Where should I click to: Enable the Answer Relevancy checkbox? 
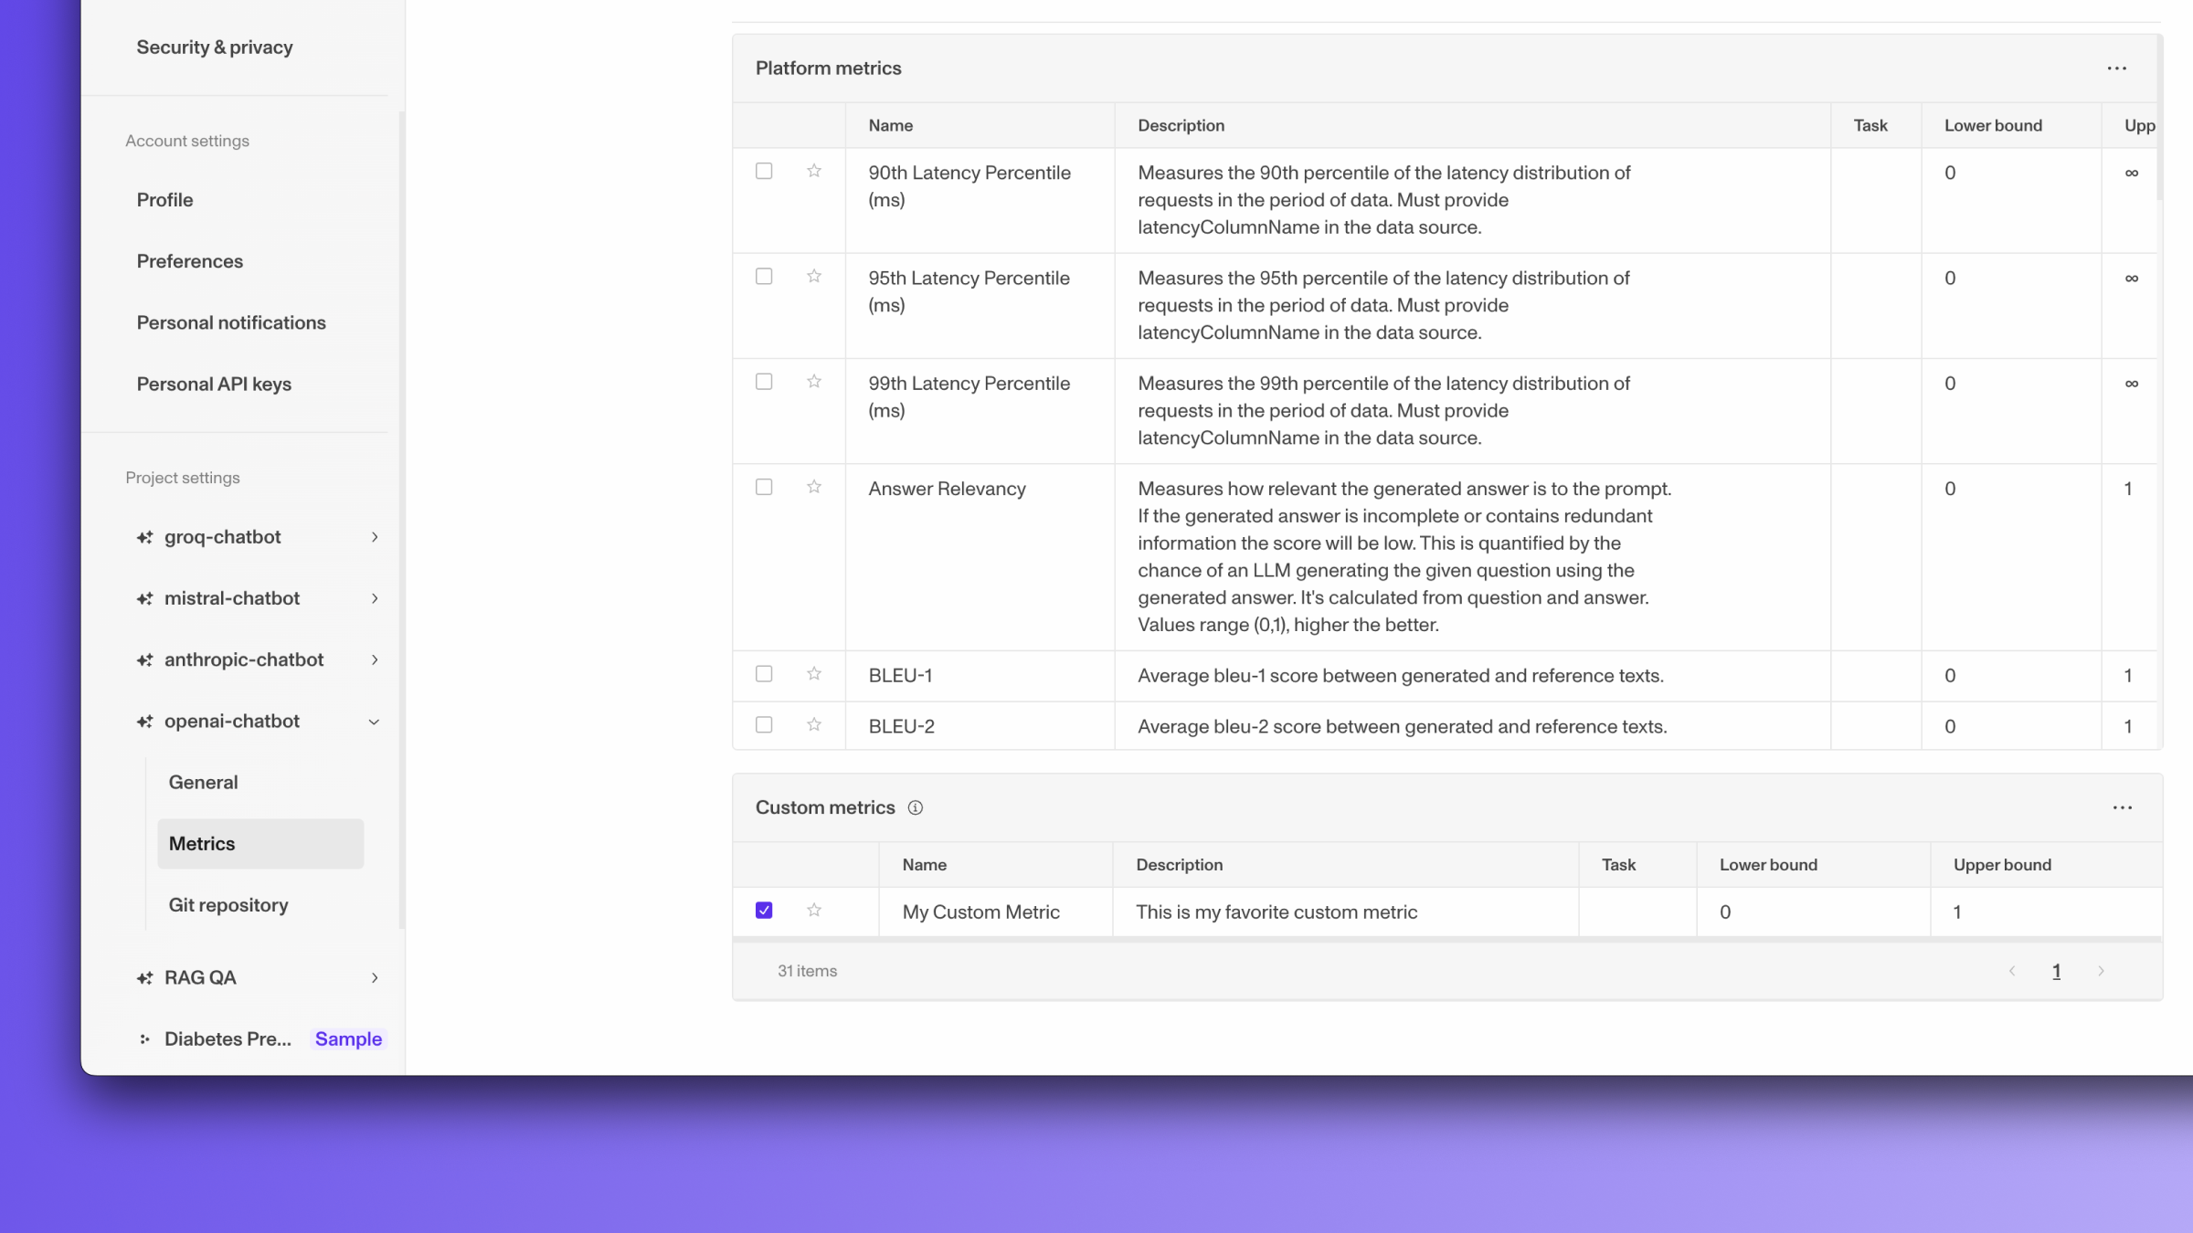tap(764, 488)
